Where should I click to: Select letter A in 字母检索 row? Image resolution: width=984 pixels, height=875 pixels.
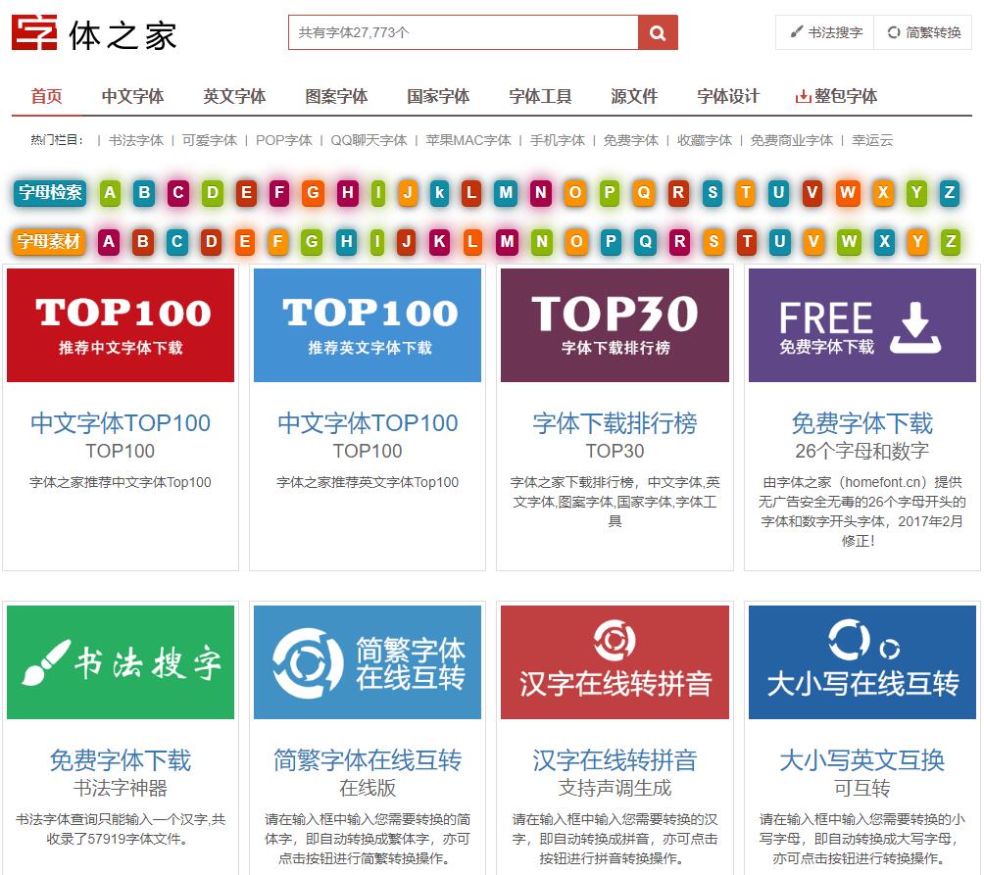110,193
